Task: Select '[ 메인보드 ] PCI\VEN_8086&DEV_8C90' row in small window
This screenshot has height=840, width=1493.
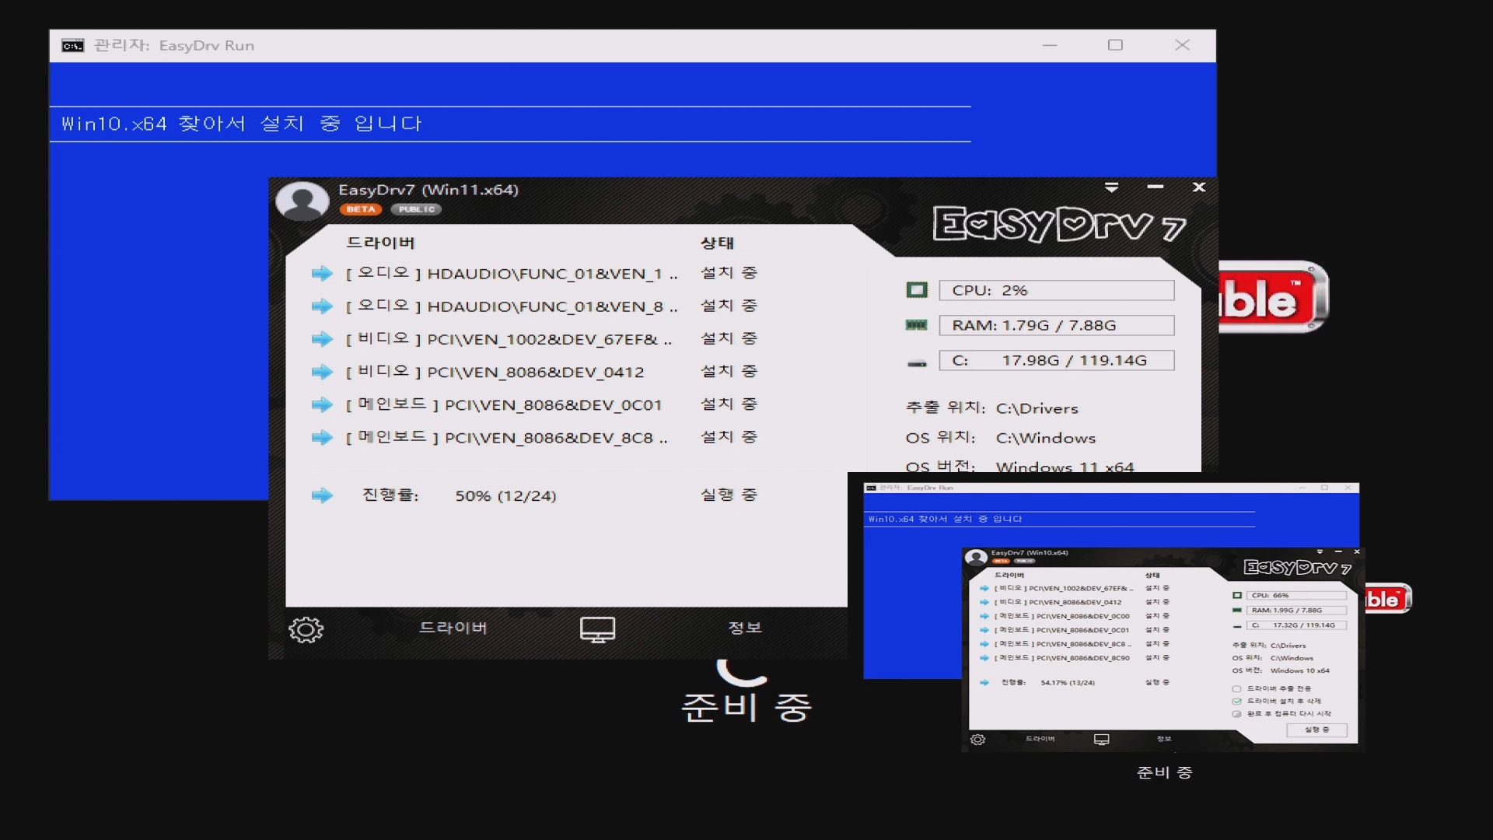Action: click(1061, 658)
